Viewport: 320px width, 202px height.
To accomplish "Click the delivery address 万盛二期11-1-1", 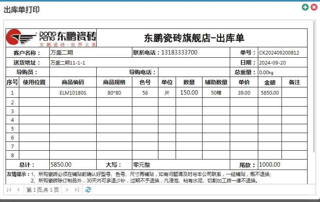I will pos(68,63).
